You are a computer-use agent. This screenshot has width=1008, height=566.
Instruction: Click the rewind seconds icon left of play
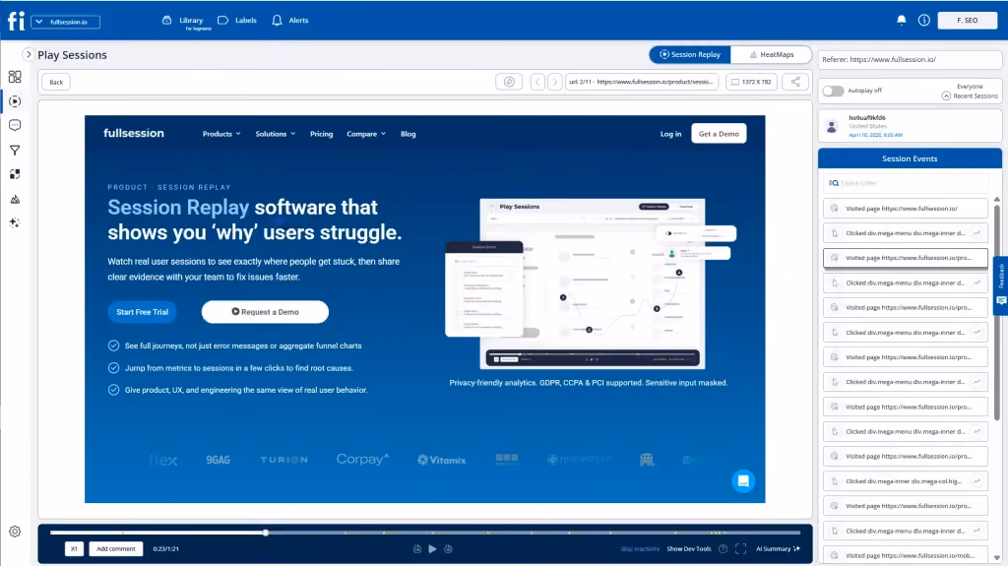[416, 548]
